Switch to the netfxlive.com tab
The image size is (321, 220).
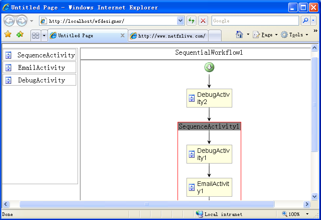[168, 36]
